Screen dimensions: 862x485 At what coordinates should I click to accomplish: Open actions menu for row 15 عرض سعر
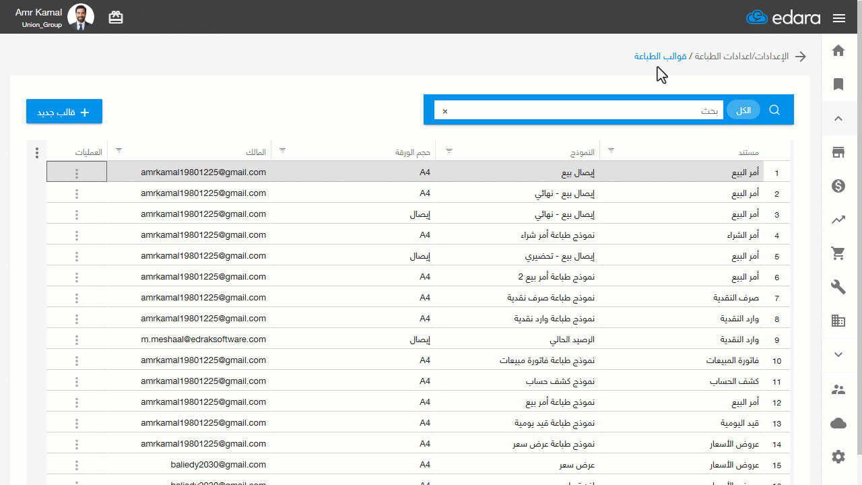pyautogui.click(x=77, y=465)
